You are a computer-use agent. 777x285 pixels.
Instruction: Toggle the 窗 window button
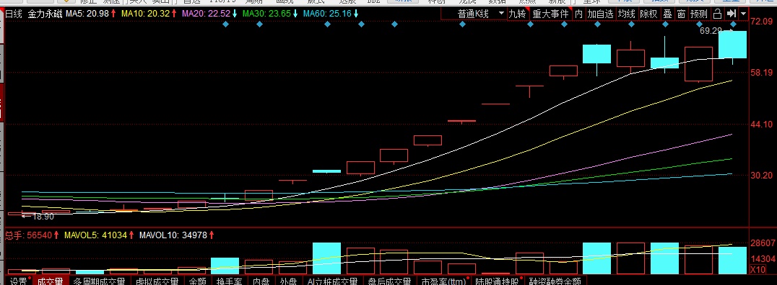coord(682,14)
